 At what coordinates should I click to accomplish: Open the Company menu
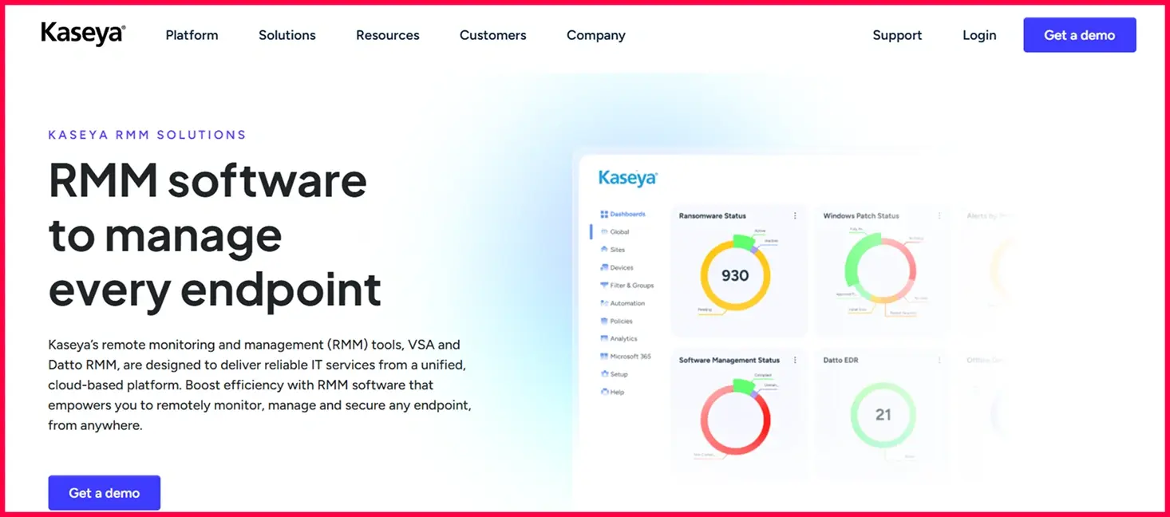tap(596, 35)
